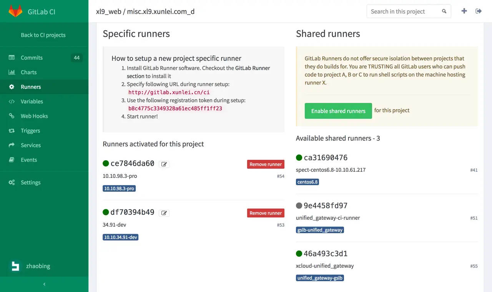This screenshot has width=492, height=292.
Task: Edit runner ce7846da60 via pencil icon
Action: [164, 164]
